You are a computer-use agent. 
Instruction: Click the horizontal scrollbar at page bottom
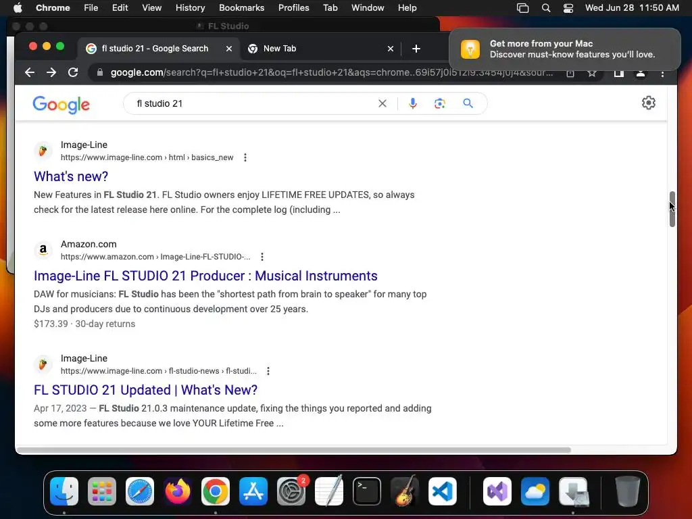coord(293,450)
